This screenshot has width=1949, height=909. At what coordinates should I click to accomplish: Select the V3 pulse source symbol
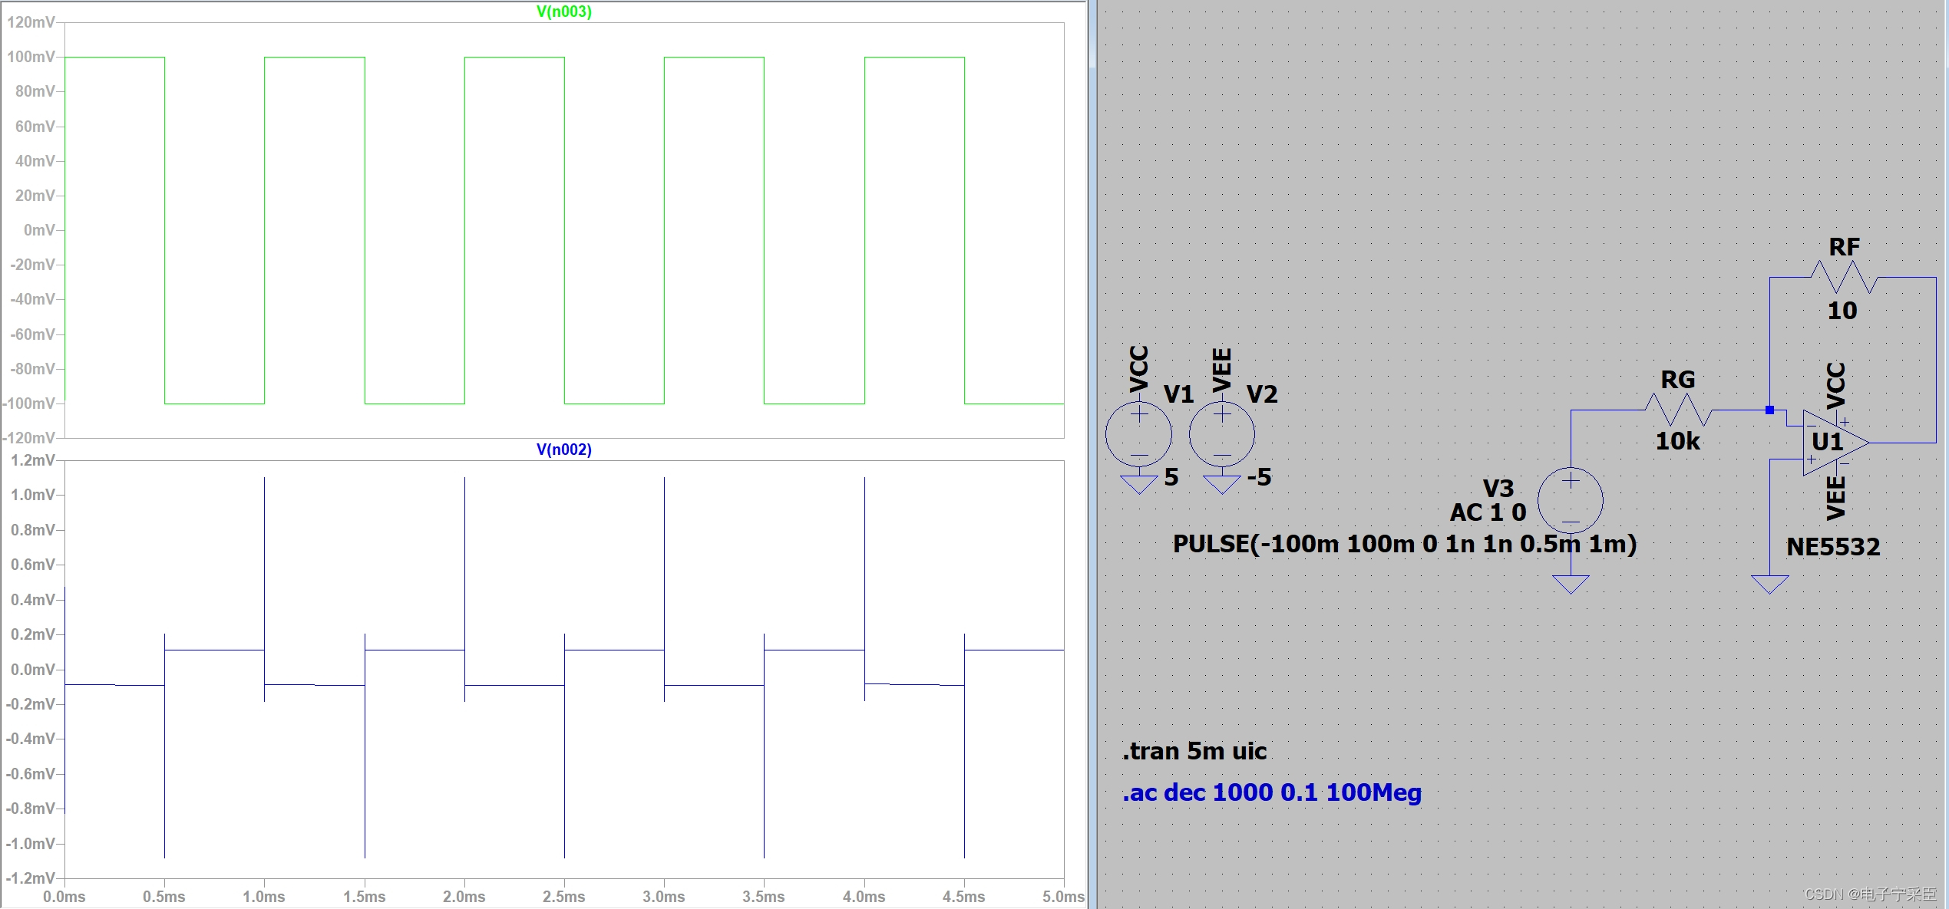tap(1571, 500)
